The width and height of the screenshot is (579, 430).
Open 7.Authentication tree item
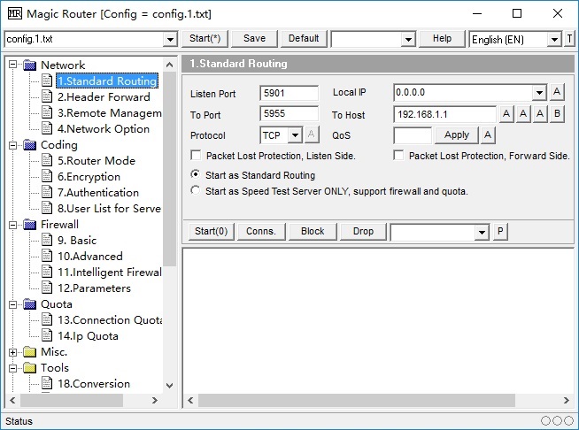(x=98, y=193)
